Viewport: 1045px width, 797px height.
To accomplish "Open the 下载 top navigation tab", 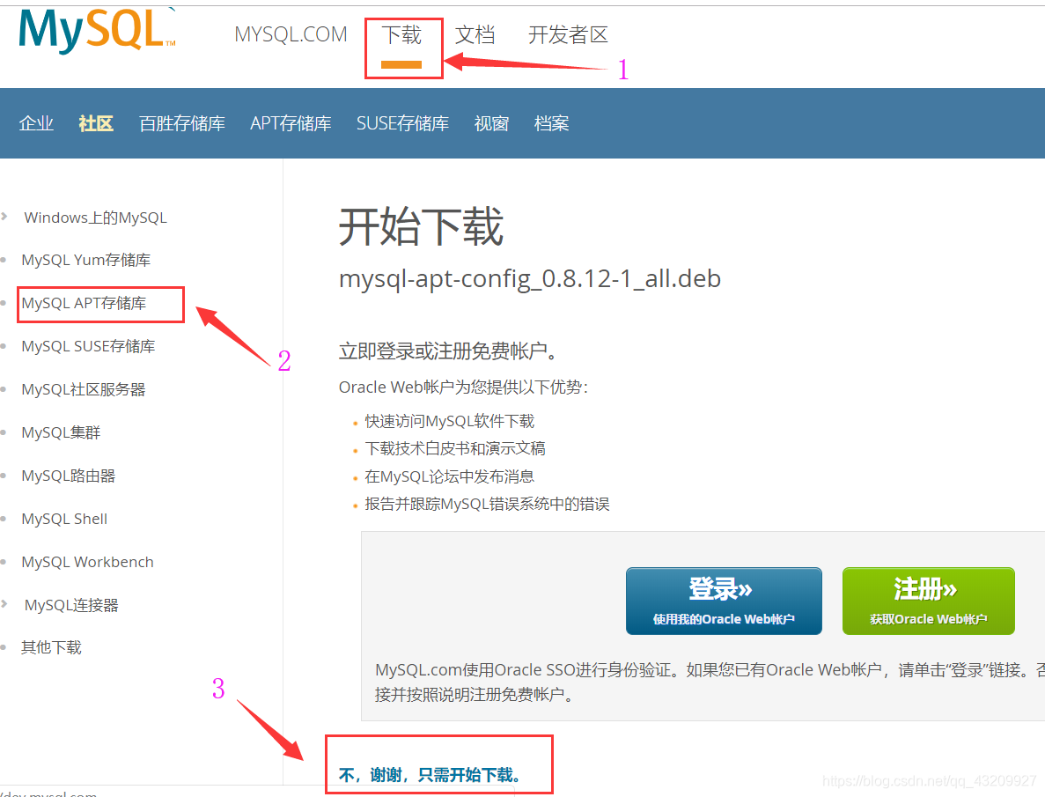I will pos(401,35).
